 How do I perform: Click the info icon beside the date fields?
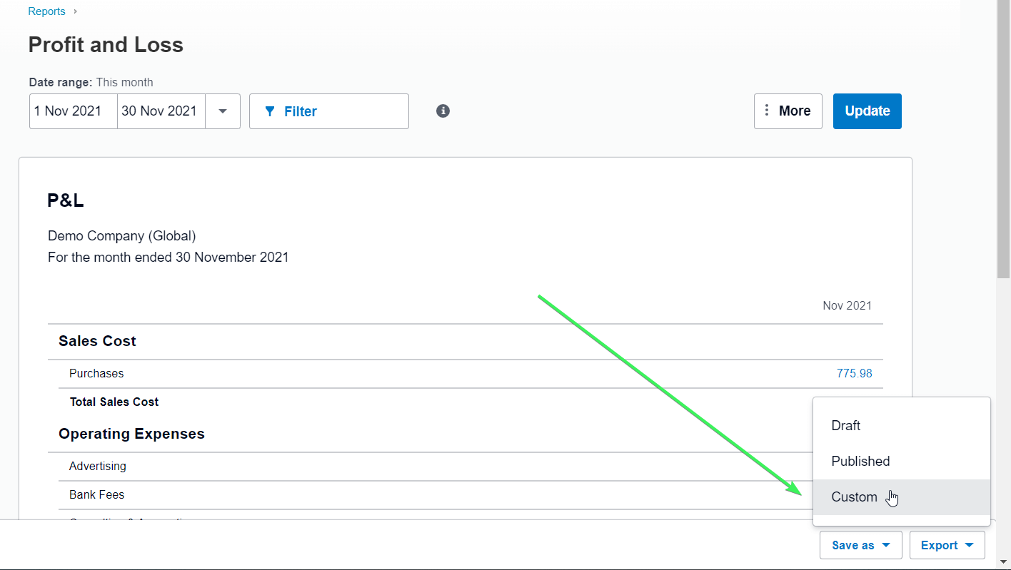point(443,111)
